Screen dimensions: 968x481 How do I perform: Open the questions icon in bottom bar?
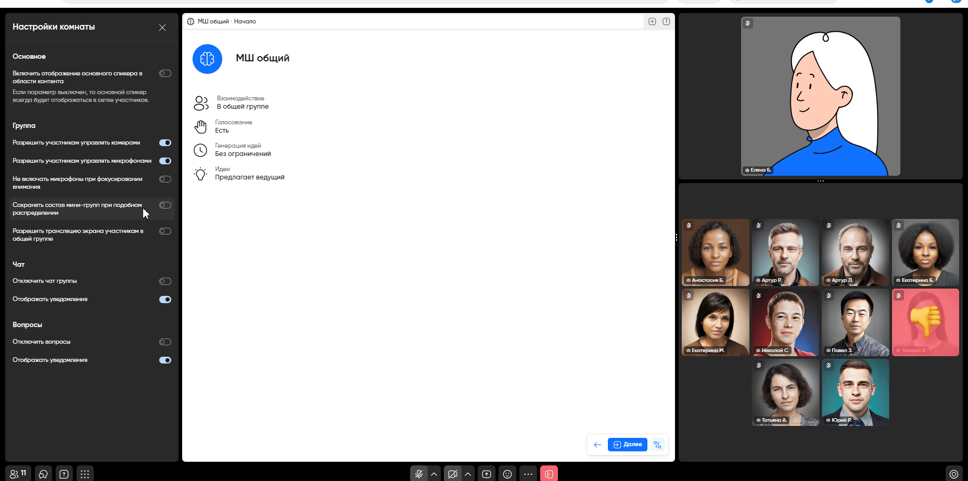coord(64,474)
